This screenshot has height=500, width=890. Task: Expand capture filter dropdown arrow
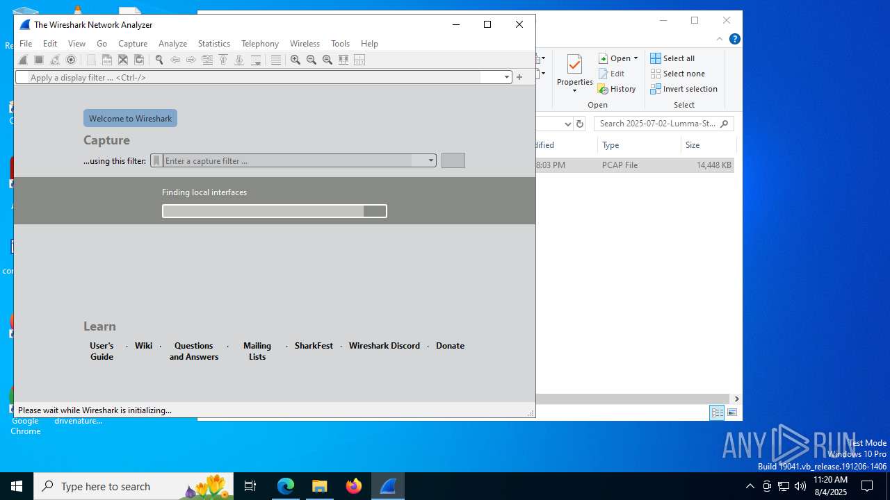[x=431, y=160]
